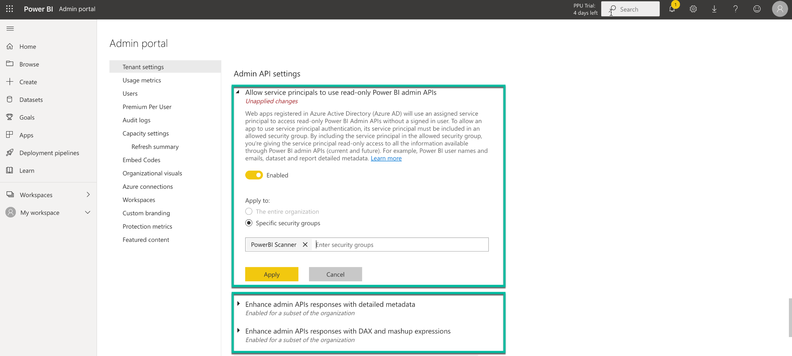Click the Apps grid icon
Image resolution: width=792 pixels, height=356 pixels.
click(x=10, y=135)
